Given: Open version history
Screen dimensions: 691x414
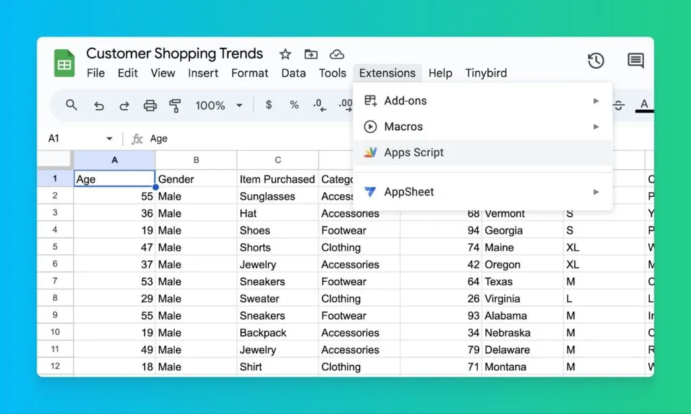Looking at the screenshot, I should 596,60.
